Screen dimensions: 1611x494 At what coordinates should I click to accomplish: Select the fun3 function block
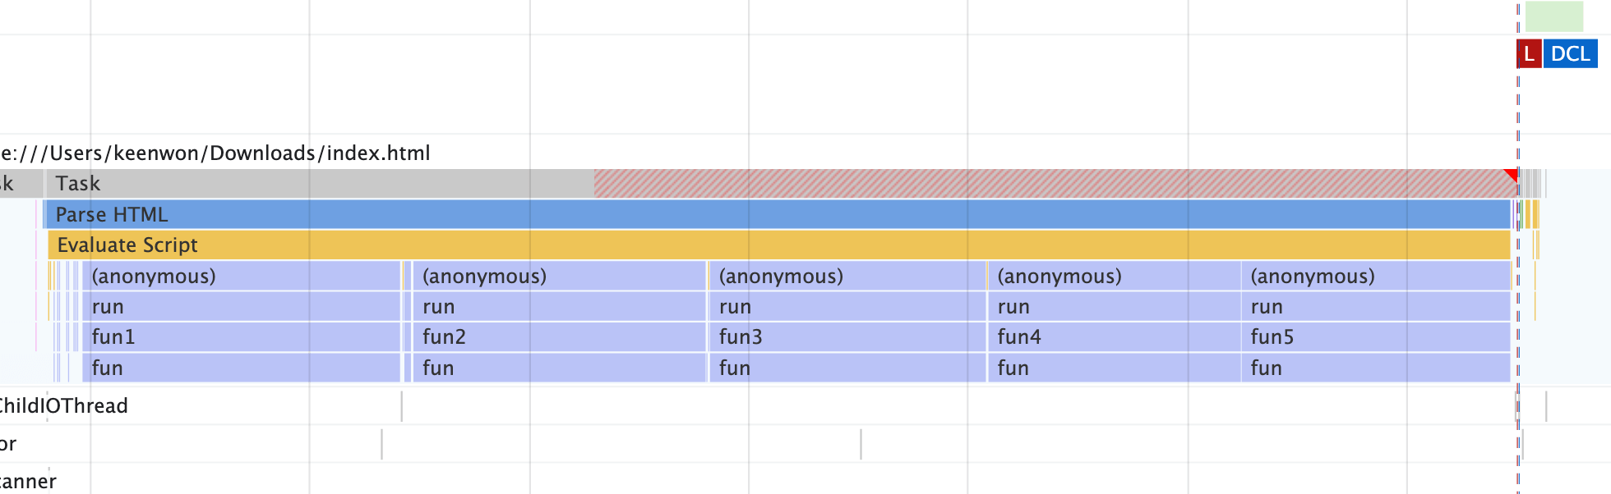pos(847,337)
